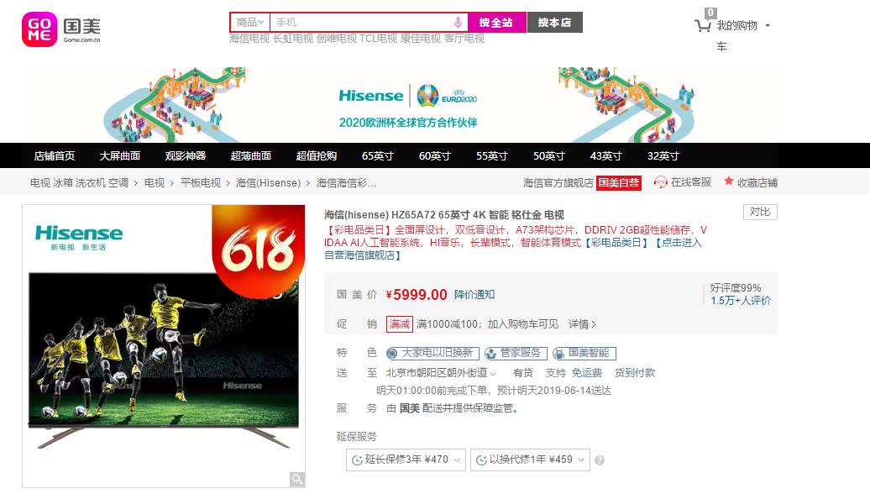This screenshot has width=870, height=494.
Task: Open the 管家服务 feature tag
Action: [516, 353]
